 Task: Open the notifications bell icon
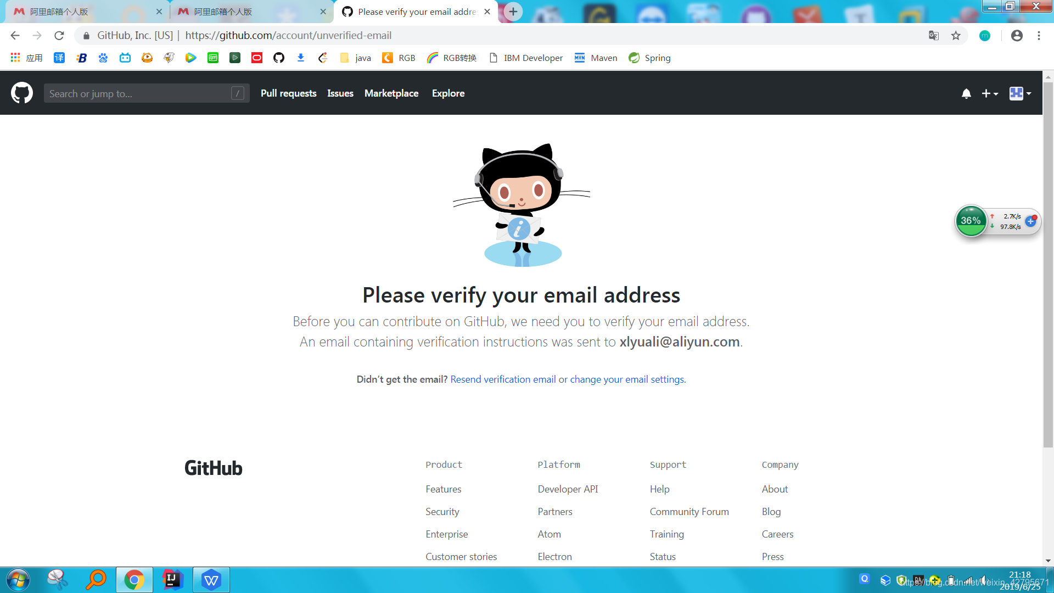tap(966, 93)
